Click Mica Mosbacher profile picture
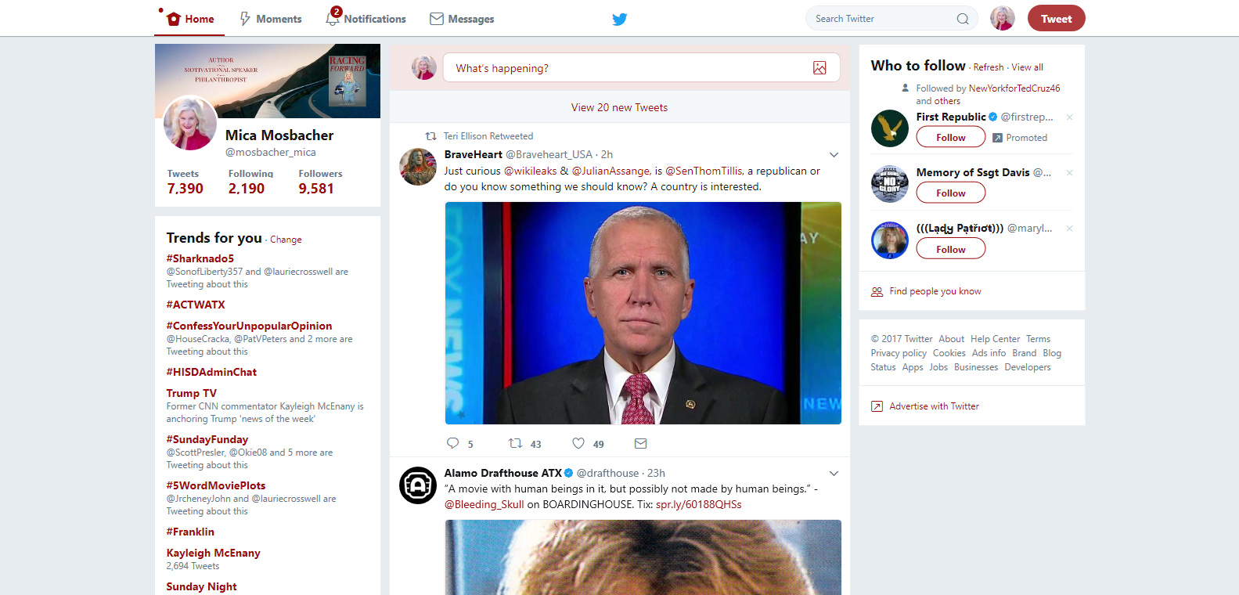1239x595 pixels. (190, 123)
